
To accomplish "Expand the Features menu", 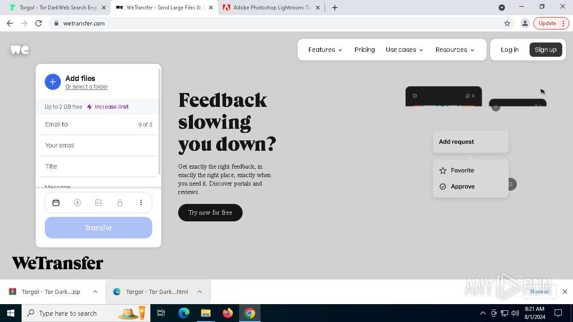I will tap(325, 50).
